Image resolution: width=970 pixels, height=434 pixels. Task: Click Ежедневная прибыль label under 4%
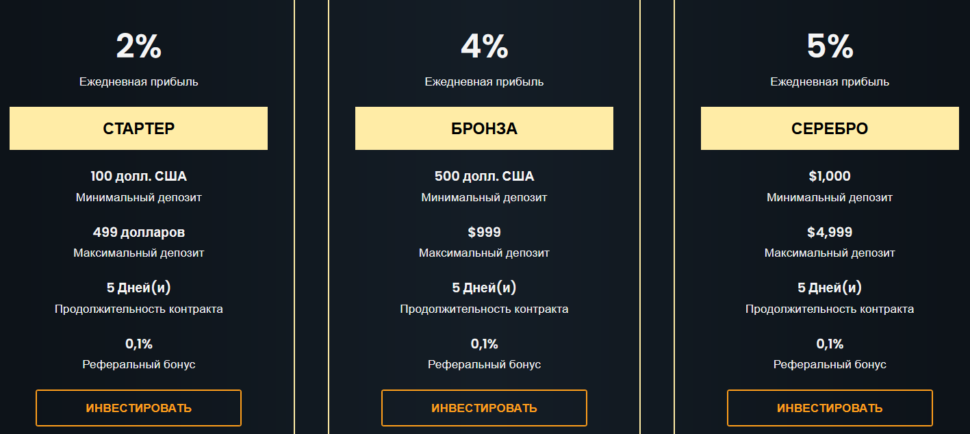pyautogui.click(x=484, y=82)
